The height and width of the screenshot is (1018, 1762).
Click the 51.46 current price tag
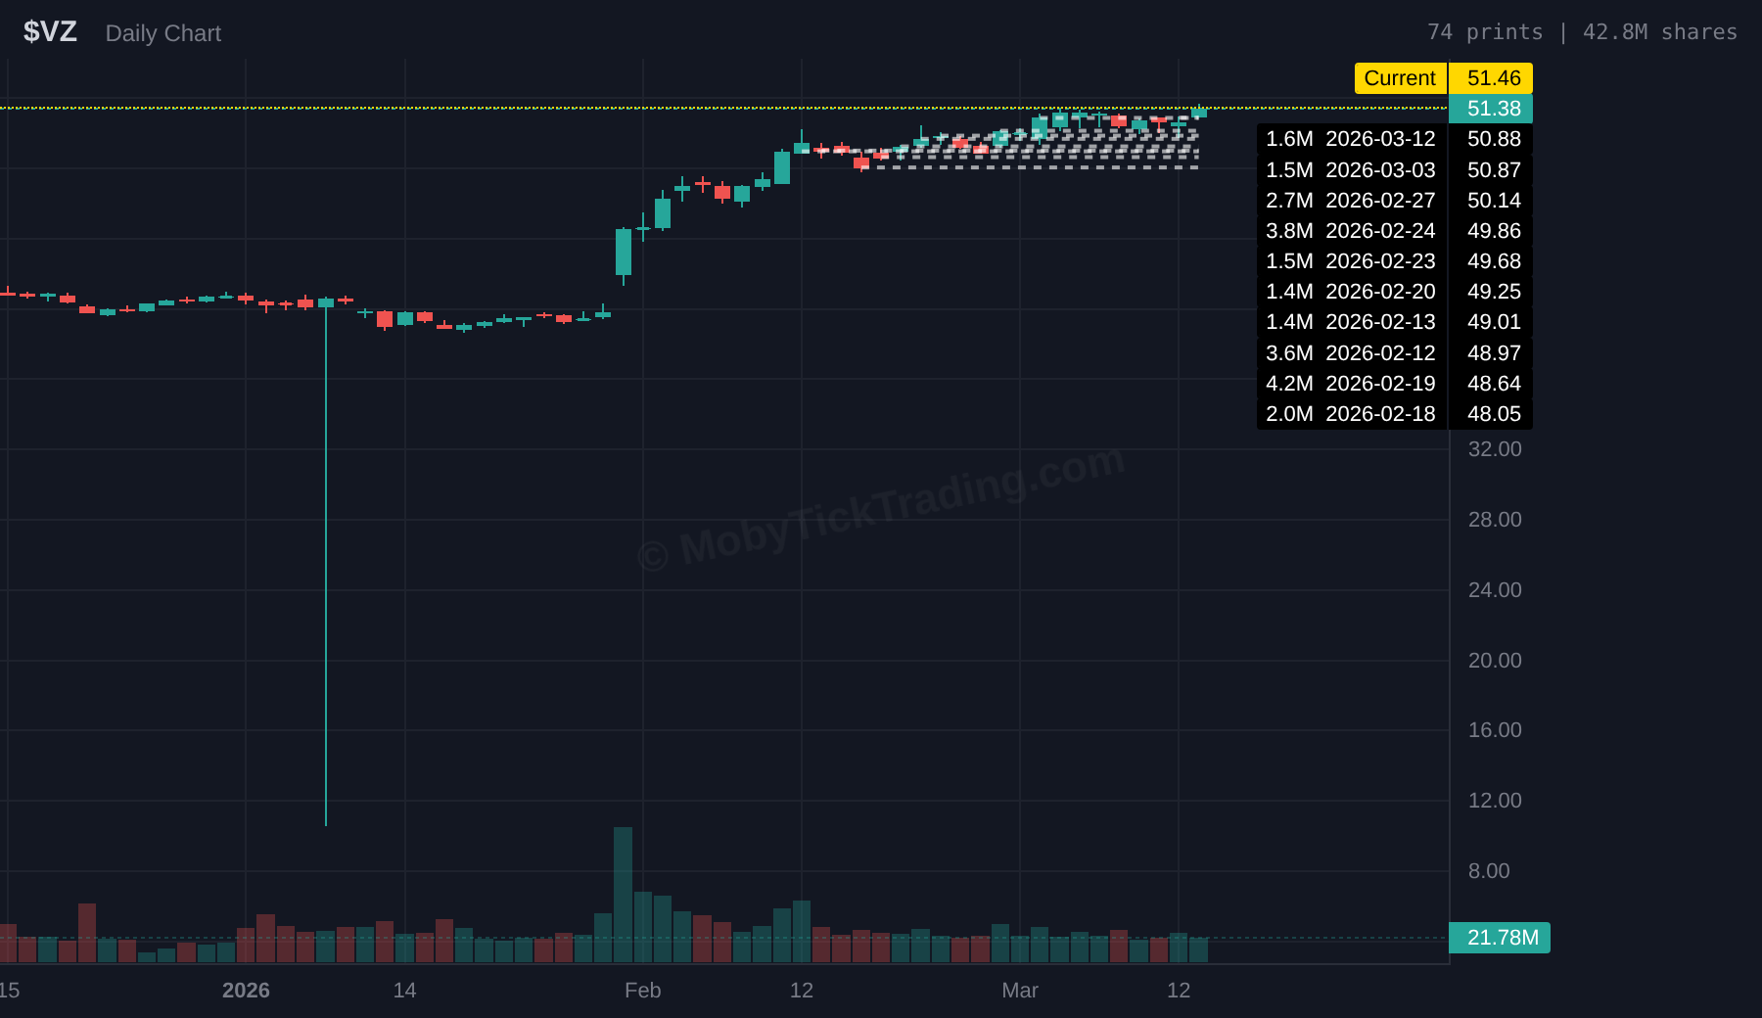[1493, 78]
